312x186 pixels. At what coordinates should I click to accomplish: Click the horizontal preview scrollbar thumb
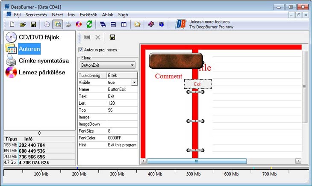[x=197, y=161]
